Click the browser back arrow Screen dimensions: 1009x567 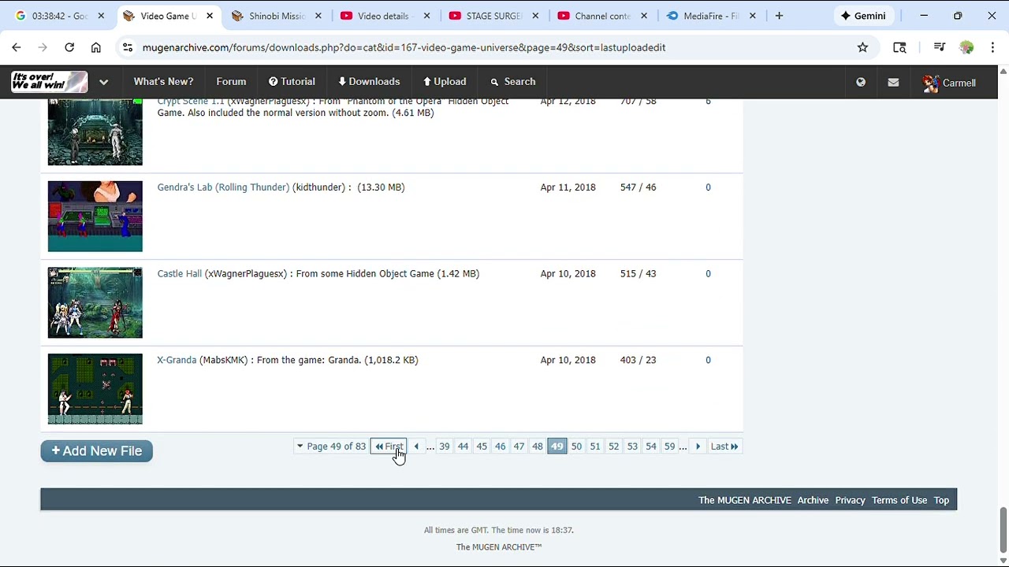[17, 47]
